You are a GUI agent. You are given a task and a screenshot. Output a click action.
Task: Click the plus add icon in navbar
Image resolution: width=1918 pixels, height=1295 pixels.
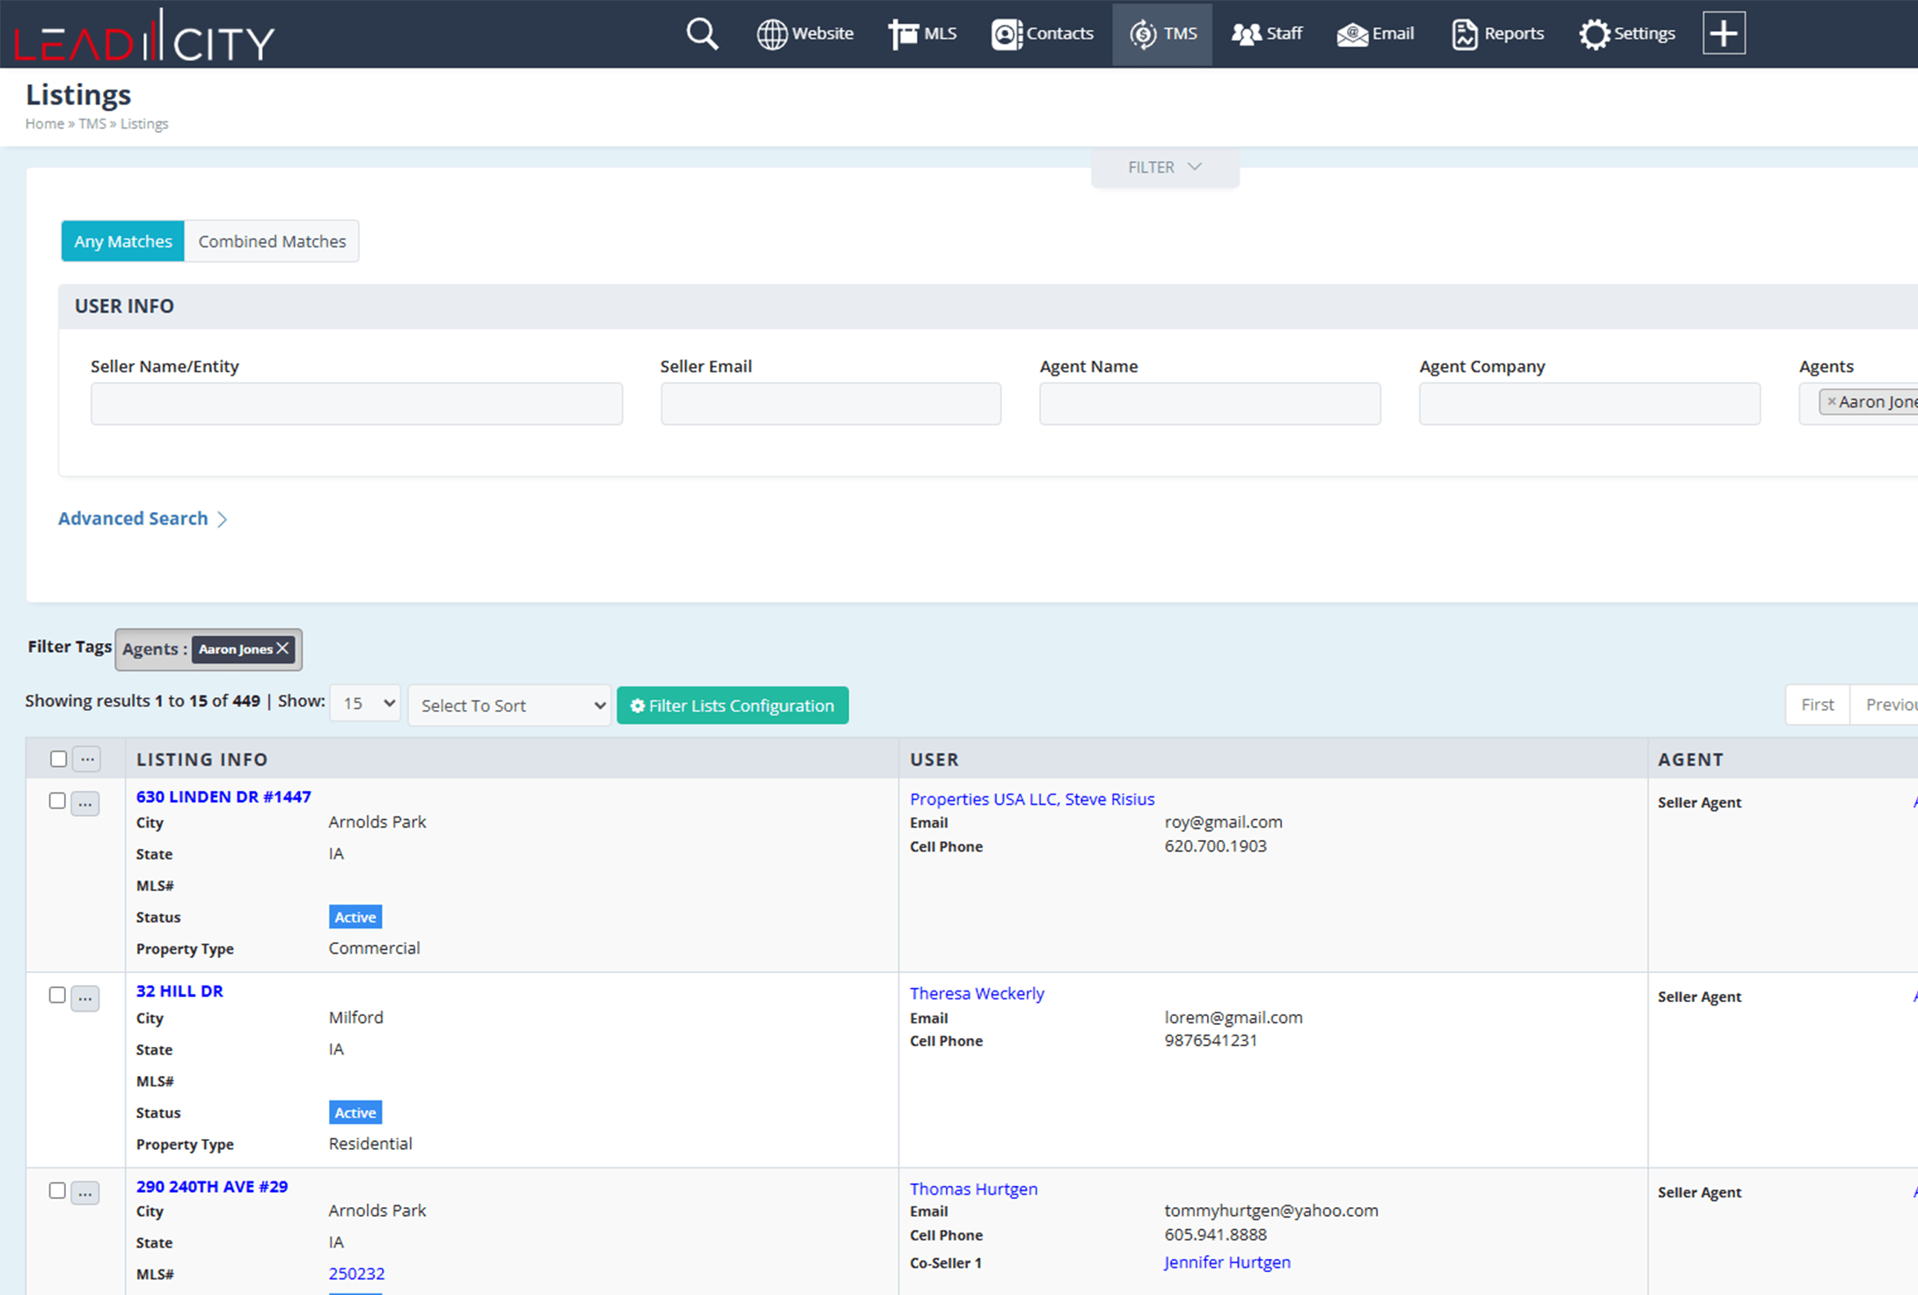(x=1723, y=33)
